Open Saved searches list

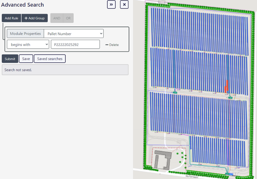pos(50,59)
